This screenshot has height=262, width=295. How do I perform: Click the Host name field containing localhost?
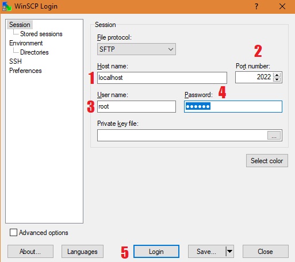pyautogui.click(x=162, y=78)
